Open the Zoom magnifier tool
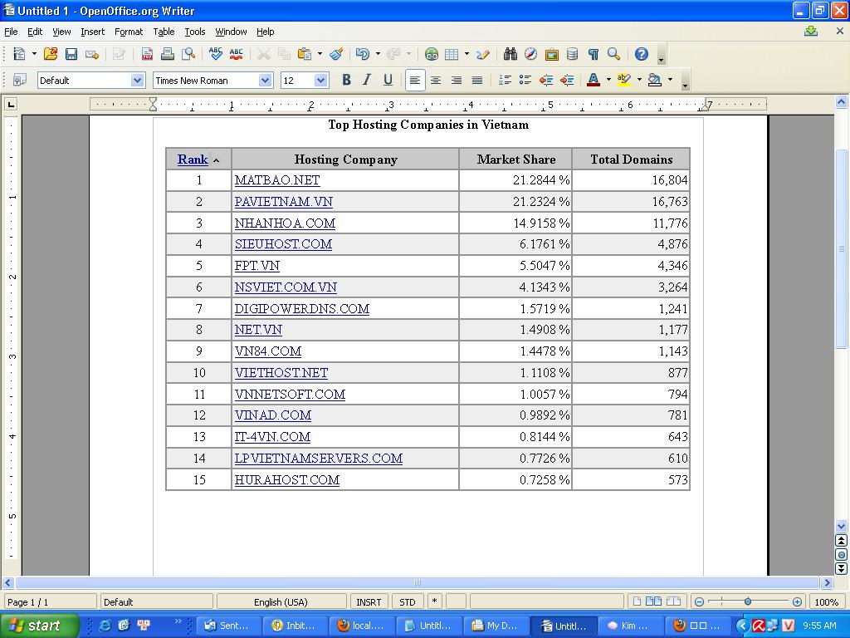850x638 pixels. (x=613, y=54)
